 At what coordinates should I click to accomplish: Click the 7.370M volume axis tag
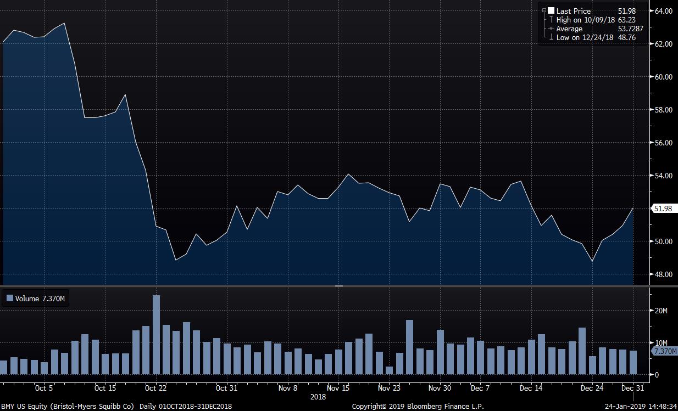coord(664,350)
